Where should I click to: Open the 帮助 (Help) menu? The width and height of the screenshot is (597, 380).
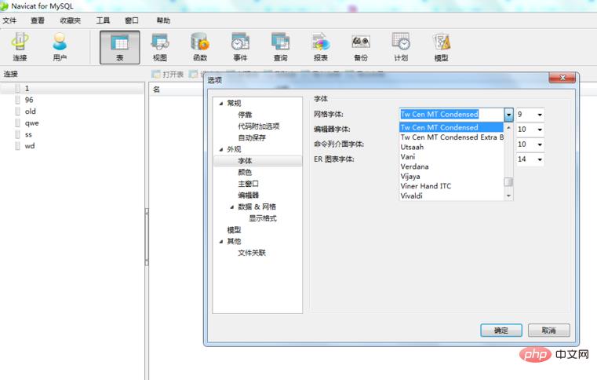(163, 20)
